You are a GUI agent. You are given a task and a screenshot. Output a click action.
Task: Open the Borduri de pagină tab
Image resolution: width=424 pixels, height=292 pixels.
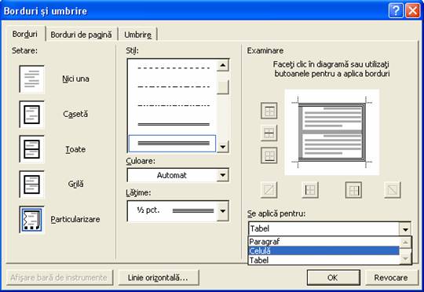pos(81,35)
